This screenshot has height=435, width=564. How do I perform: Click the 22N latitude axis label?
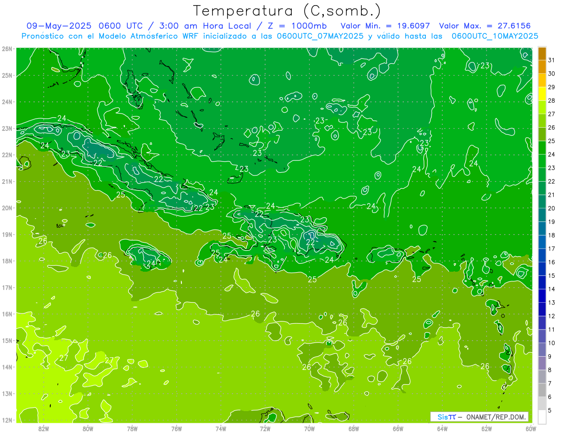tap(7, 155)
